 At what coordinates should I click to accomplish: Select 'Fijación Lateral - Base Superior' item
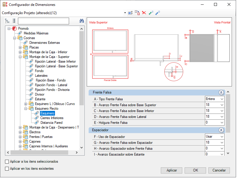click(56, 66)
